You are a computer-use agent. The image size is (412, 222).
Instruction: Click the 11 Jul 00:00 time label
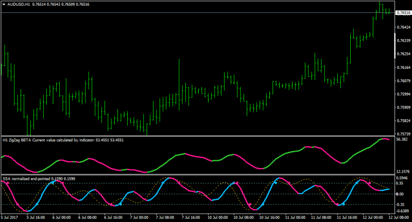(x=295, y=217)
